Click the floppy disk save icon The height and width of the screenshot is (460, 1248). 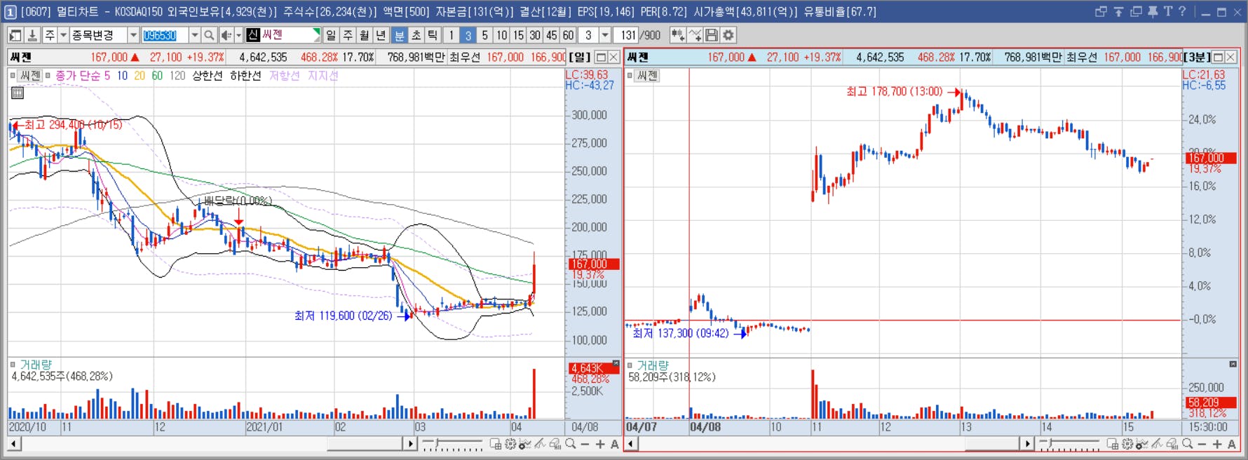coord(712,35)
